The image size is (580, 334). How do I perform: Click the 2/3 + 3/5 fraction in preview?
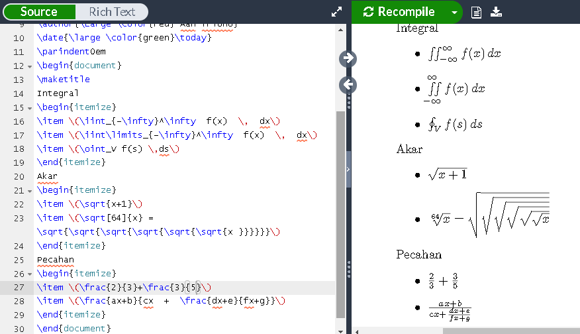pyautogui.click(x=444, y=281)
